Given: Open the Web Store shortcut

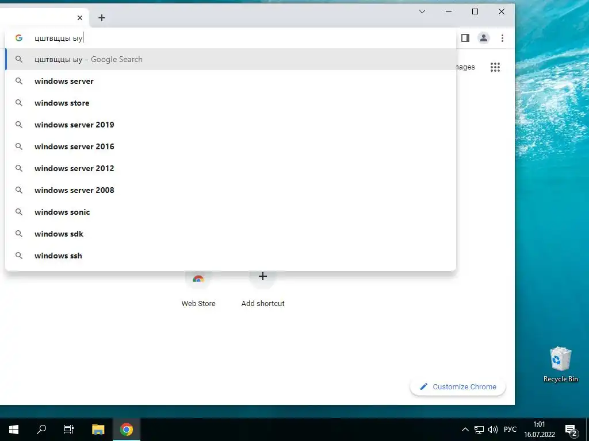Looking at the screenshot, I should point(198,289).
